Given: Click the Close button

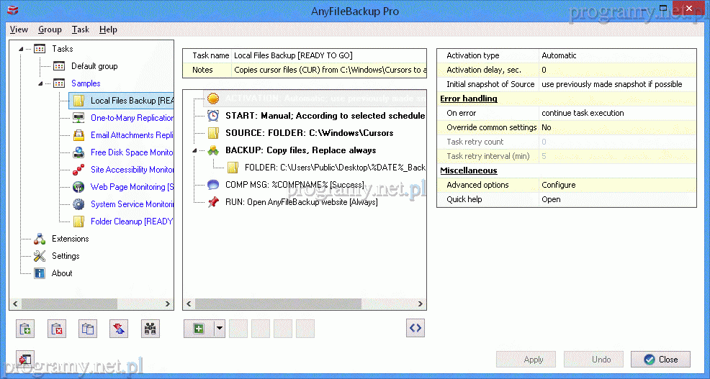Looking at the screenshot, I should coord(660,360).
